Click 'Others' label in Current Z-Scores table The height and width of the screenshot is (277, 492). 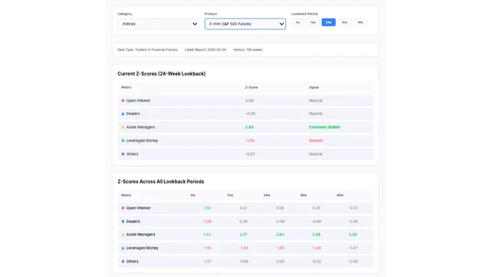coord(132,154)
